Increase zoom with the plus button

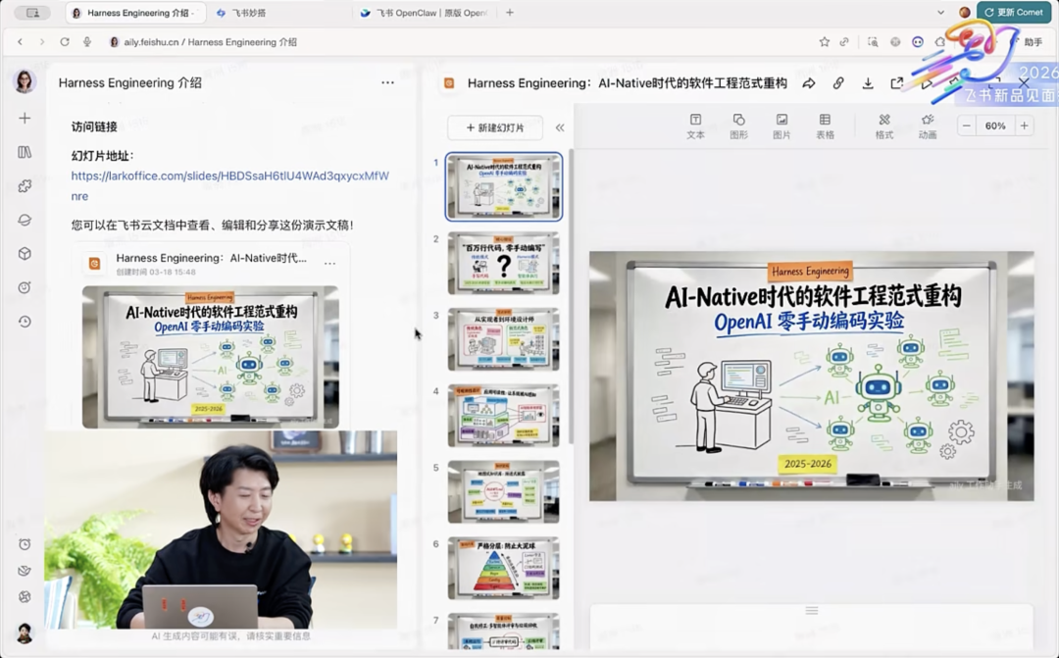tap(1024, 126)
